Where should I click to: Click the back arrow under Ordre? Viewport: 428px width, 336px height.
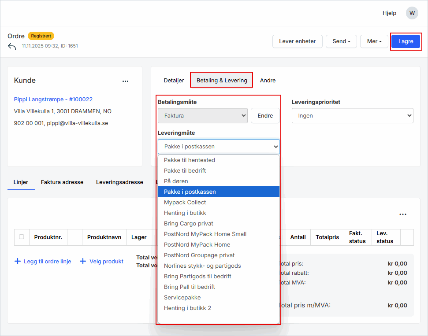click(x=12, y=46)
